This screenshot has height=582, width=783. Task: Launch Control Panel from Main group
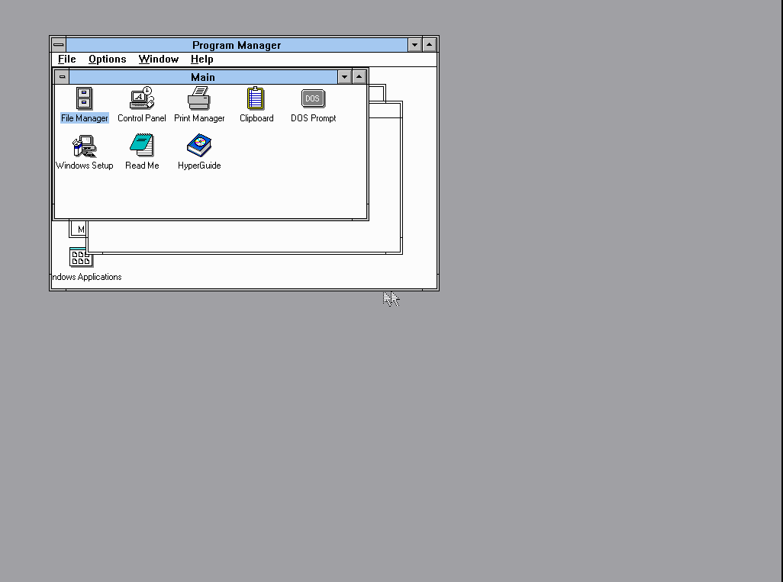point(142,98)
